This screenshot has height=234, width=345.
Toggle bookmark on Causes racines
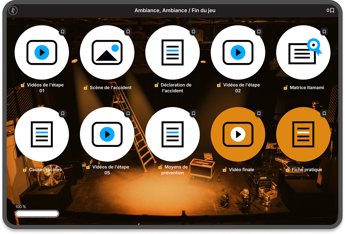click(x=63, y=113)
